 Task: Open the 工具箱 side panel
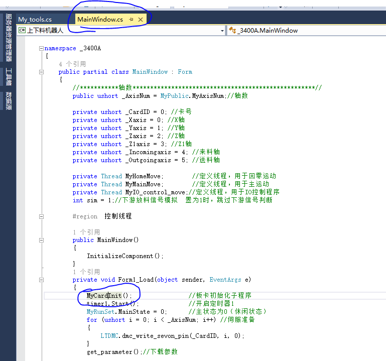(x=9, y=77)
